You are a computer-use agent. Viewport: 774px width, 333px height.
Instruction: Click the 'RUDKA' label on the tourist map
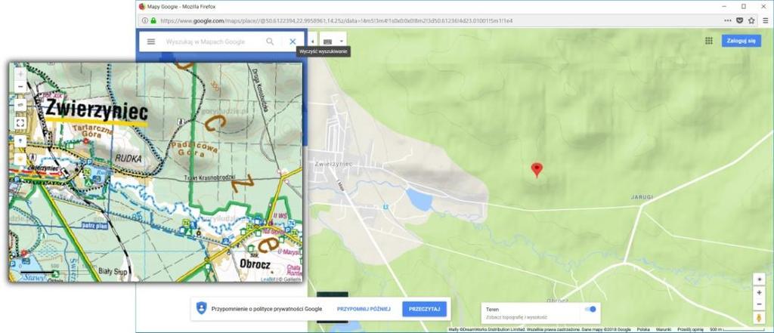[x=128, y=159]
